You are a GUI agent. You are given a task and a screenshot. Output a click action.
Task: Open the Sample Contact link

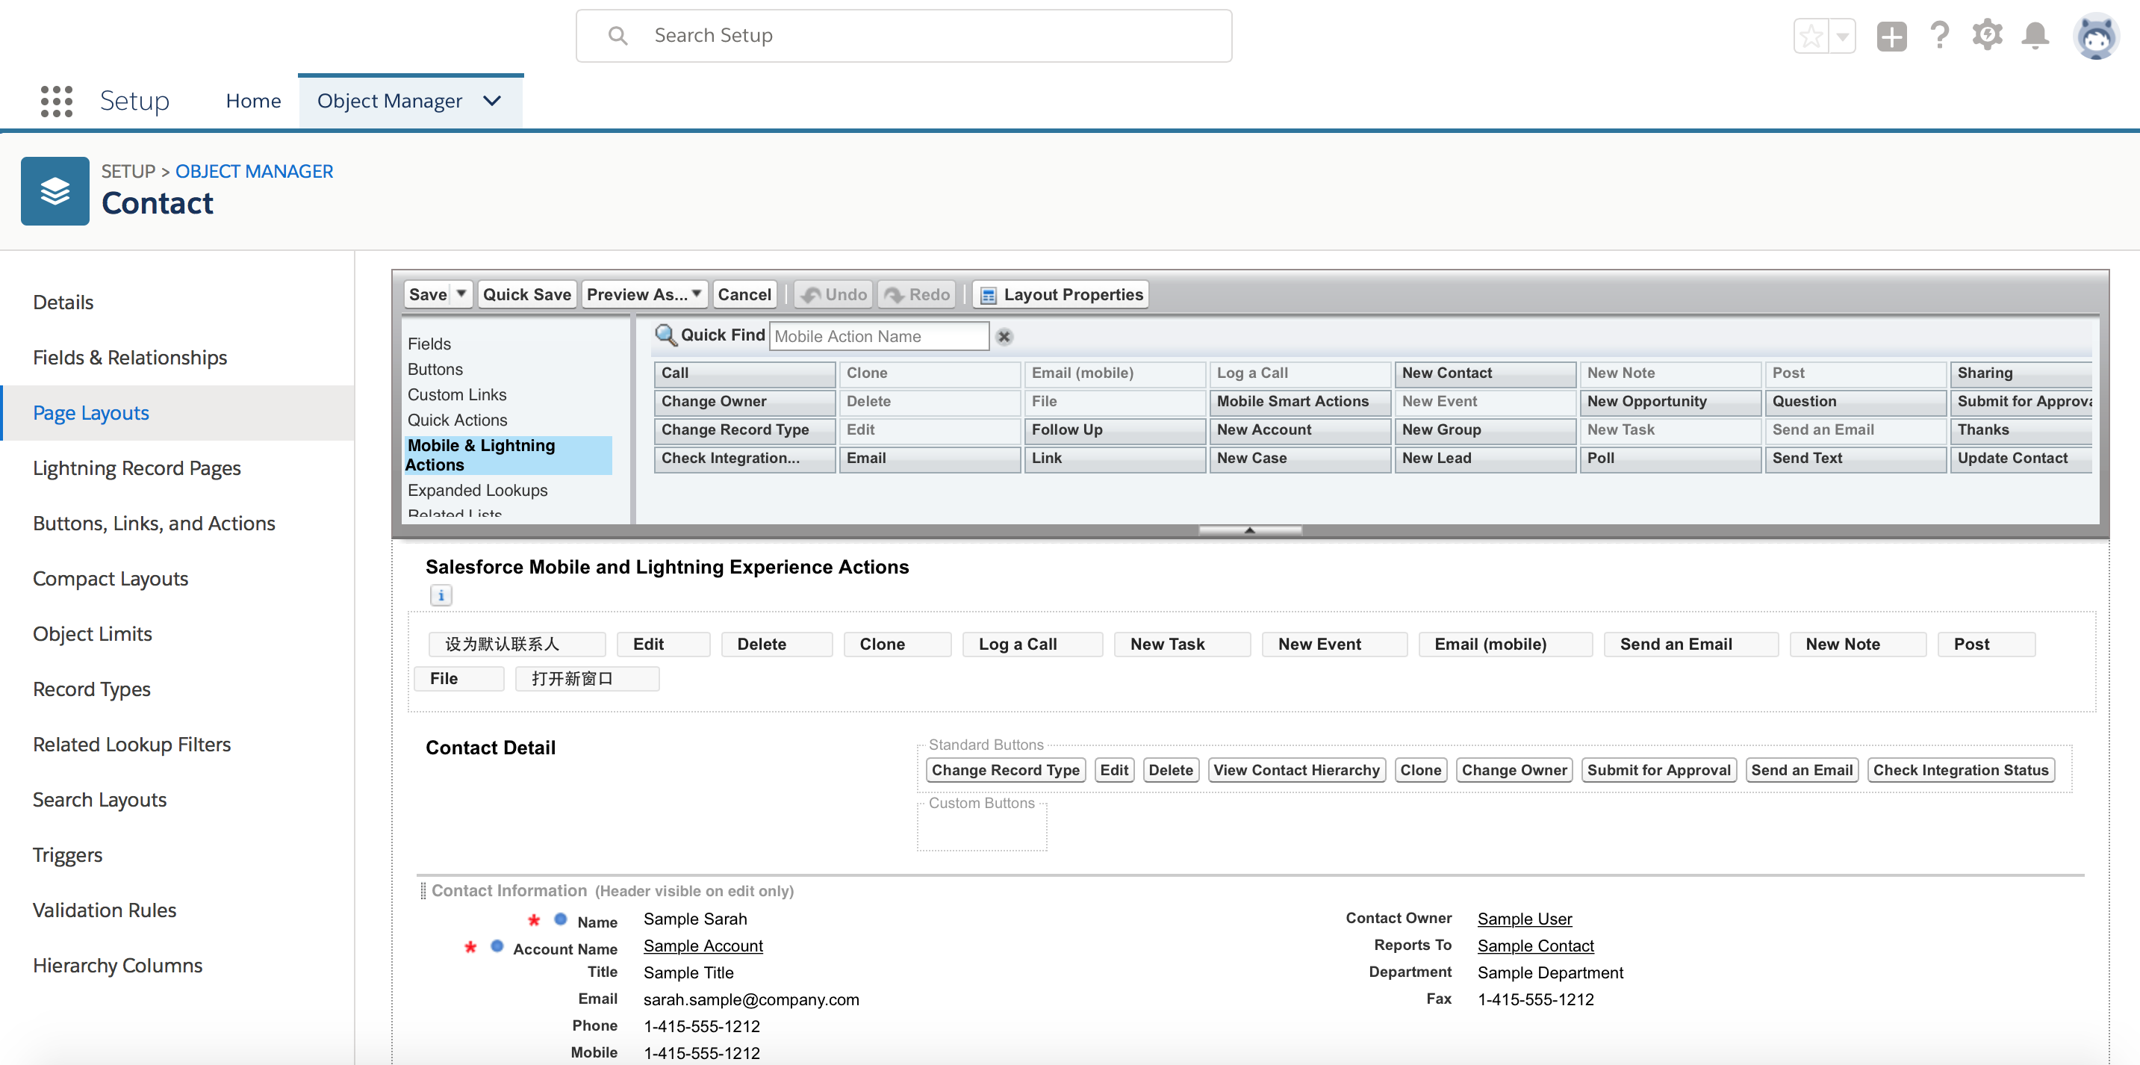point(1535,946)
